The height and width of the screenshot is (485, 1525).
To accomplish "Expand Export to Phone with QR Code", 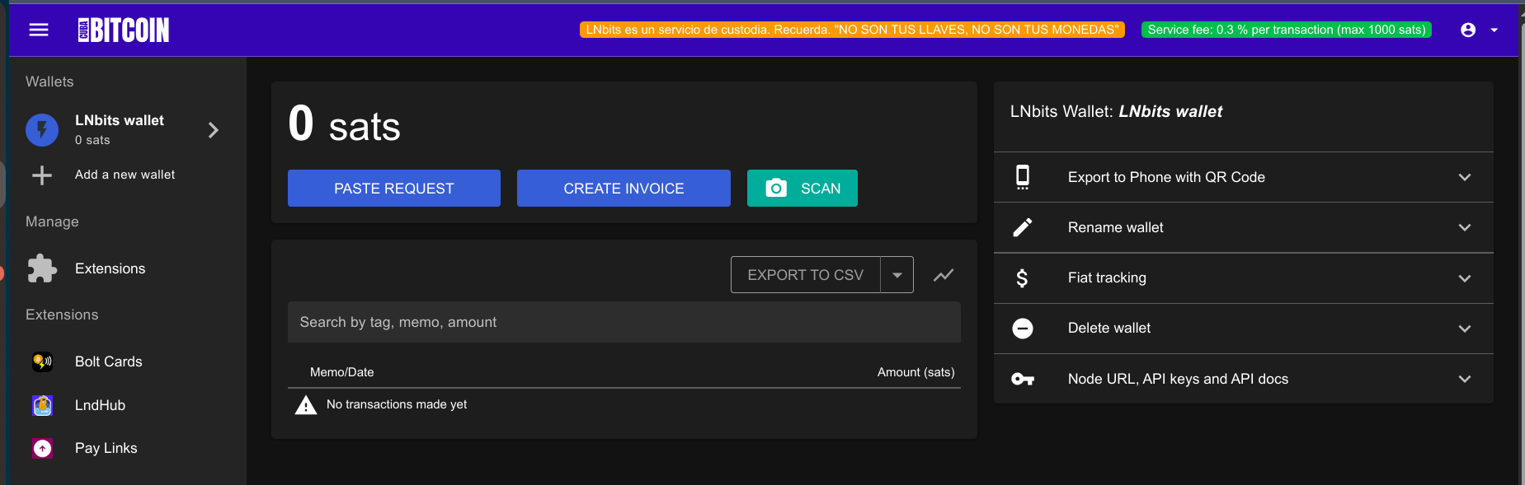I will coord(1244,177).
